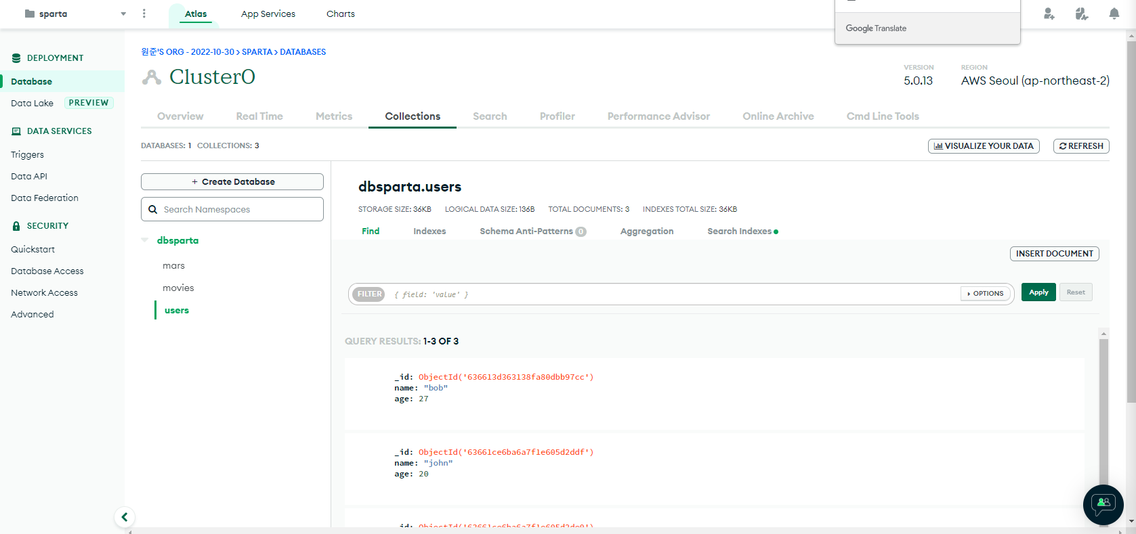
Task: Open Advanced in the sidebar
Action: coord(32,314)
